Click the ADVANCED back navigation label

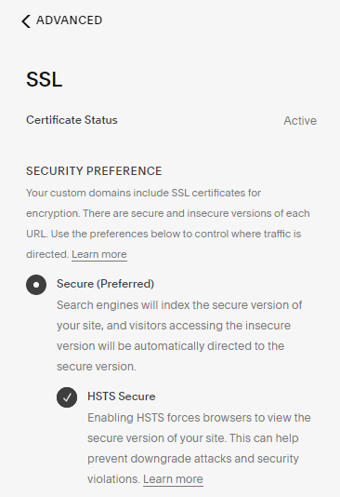coord(70,20)
